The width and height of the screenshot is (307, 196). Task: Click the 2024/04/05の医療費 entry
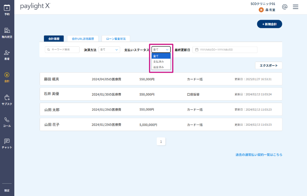(106, 79)
